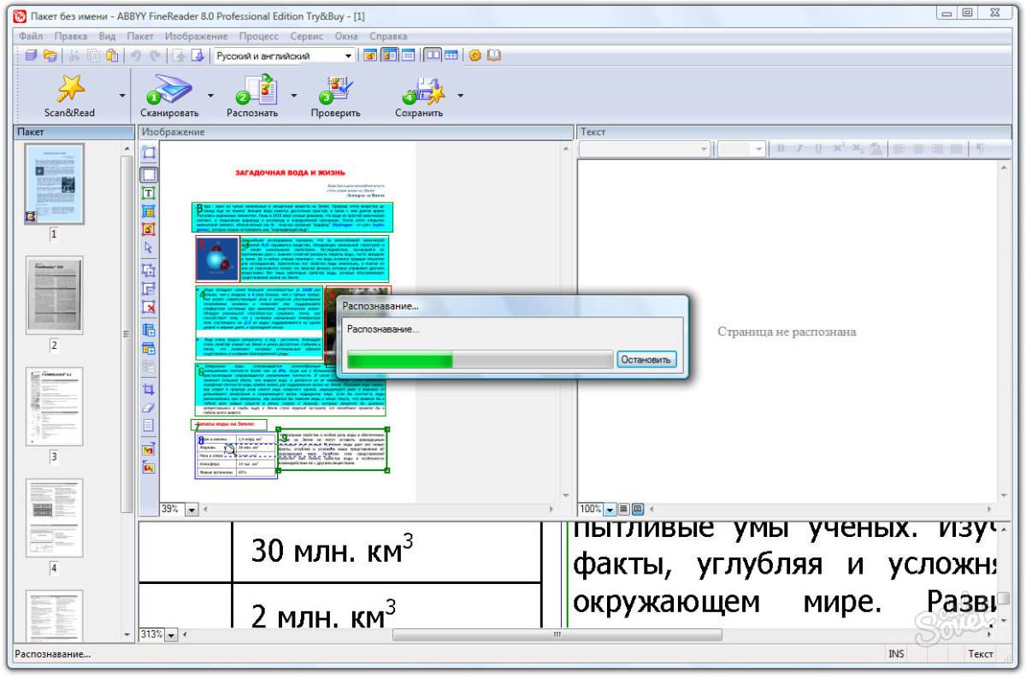Open the arrow dropdown next to Сохранить
This screenshot has width=1026, height=678.
click(x=460, y=94)
